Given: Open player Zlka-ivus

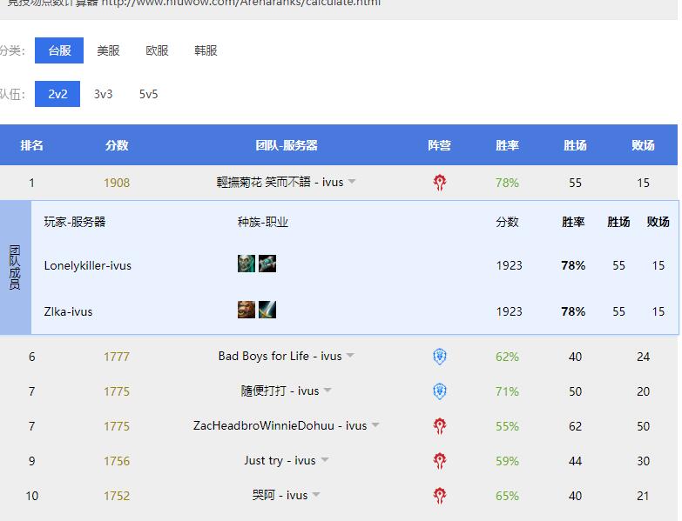Looking at the screenshot, I should coord(69,311).
